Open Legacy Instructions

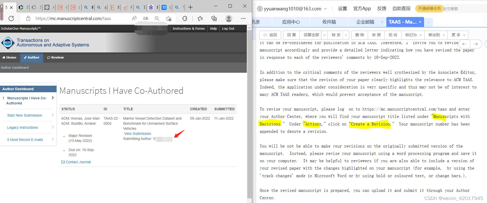point(22,127)
